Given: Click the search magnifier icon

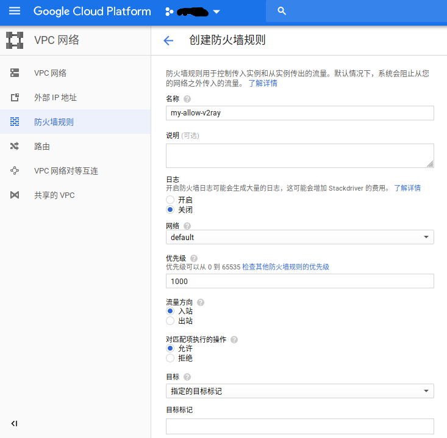Looking at the screenshot, I should tap(281, 11).
